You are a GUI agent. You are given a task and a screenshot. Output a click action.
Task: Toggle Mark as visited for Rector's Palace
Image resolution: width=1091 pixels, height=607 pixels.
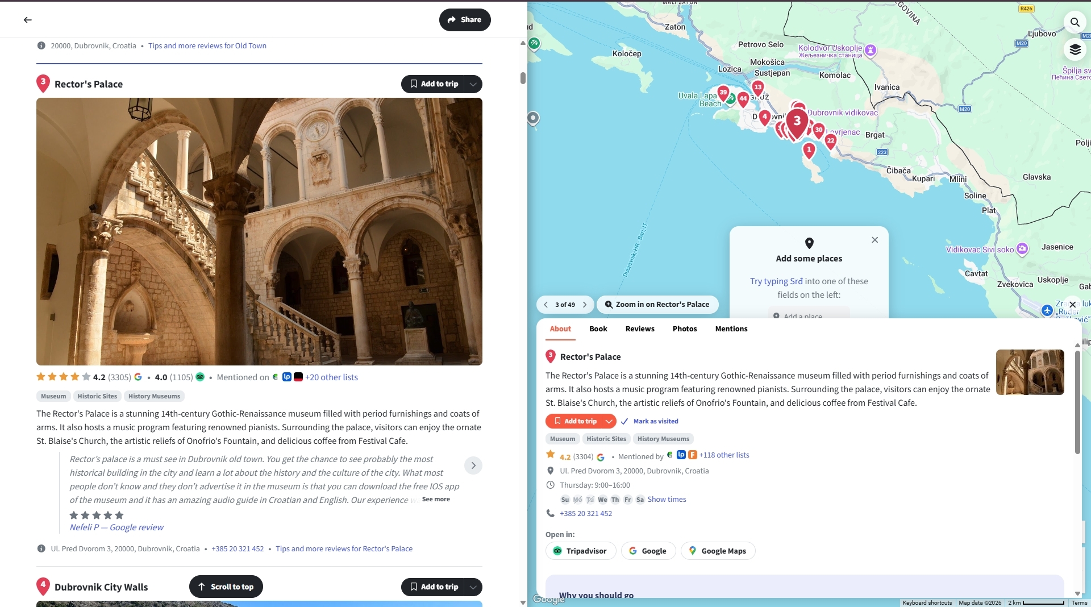pos(650,421)
